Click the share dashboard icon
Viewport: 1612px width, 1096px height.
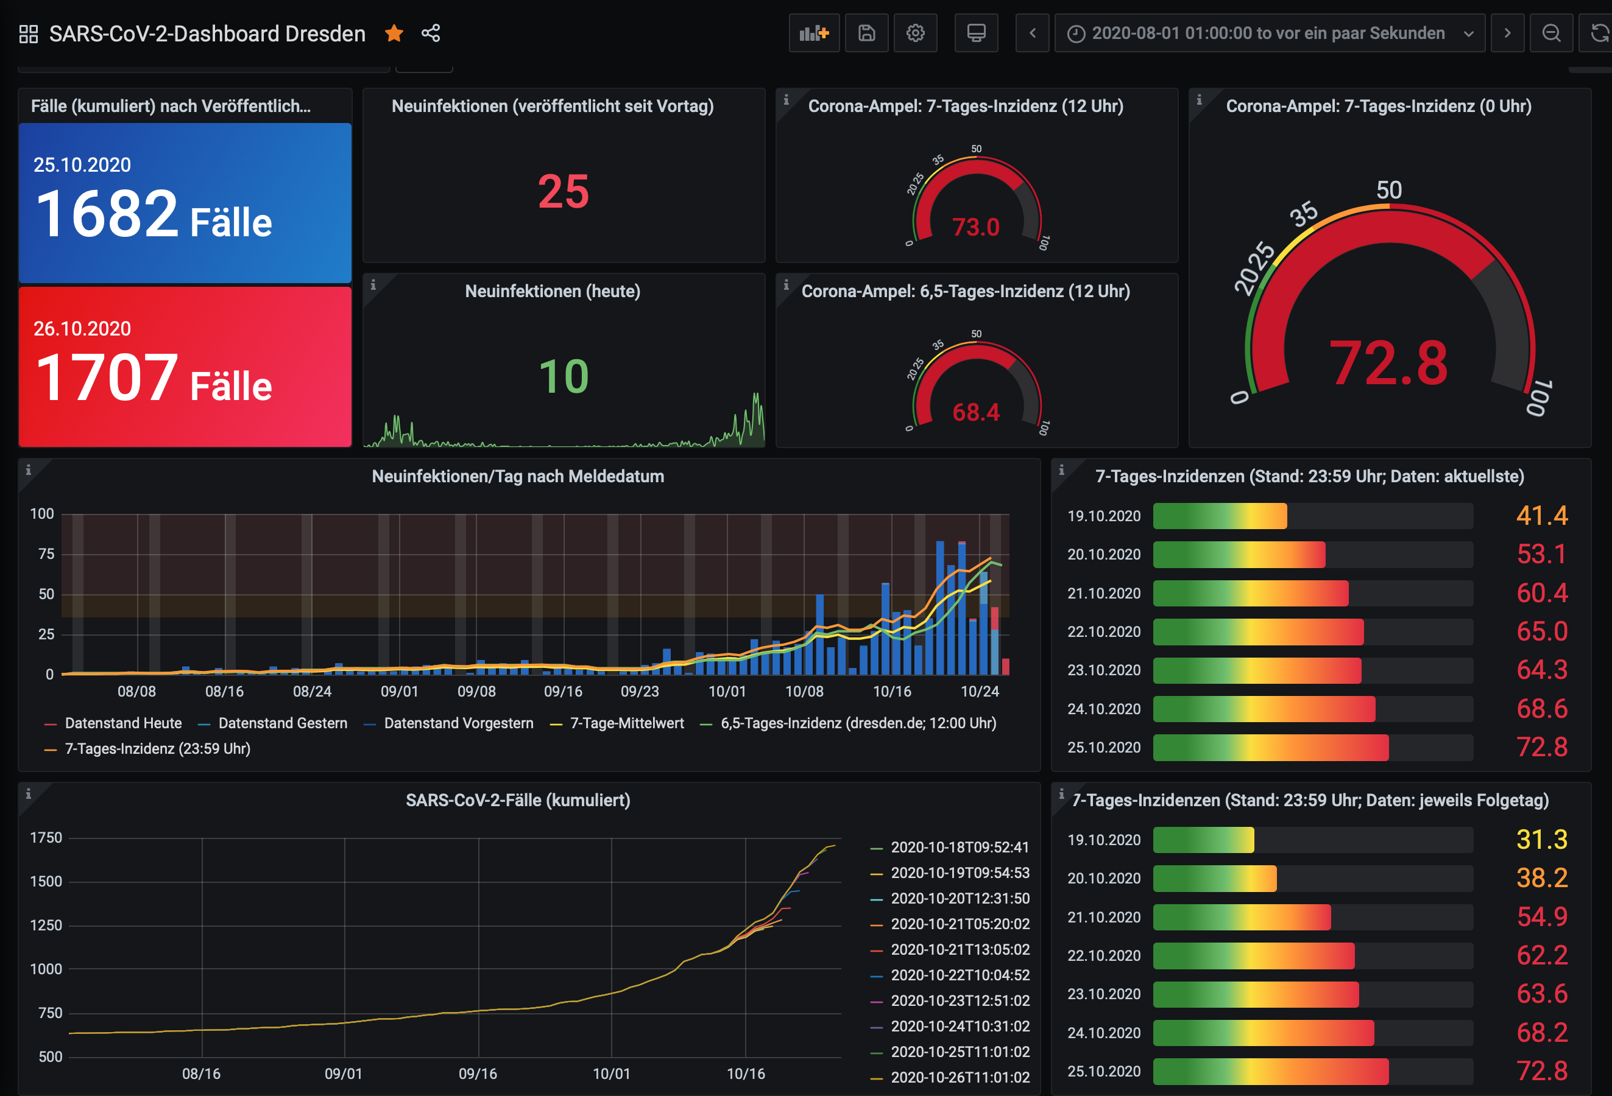pyautogui.click(x=431, y=33)
